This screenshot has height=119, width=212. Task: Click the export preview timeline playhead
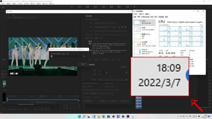[x=7, y=99]
